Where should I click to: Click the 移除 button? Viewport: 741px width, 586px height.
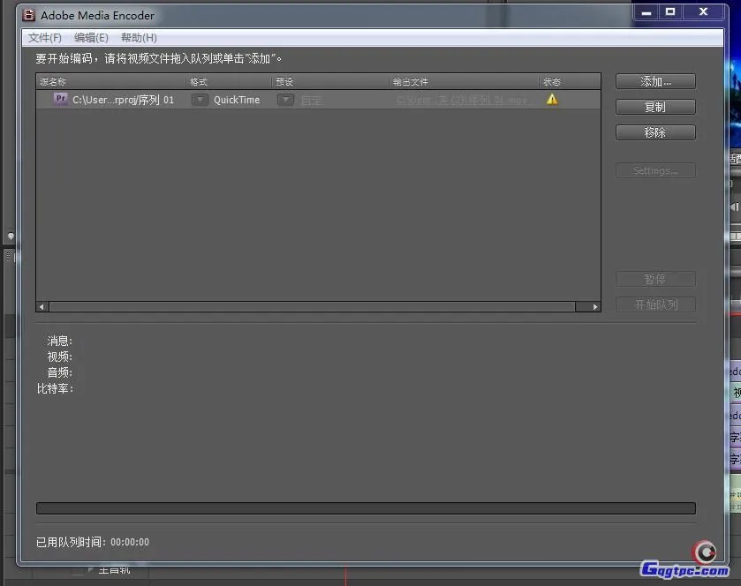pyautogui.click(x=655, y=132)
